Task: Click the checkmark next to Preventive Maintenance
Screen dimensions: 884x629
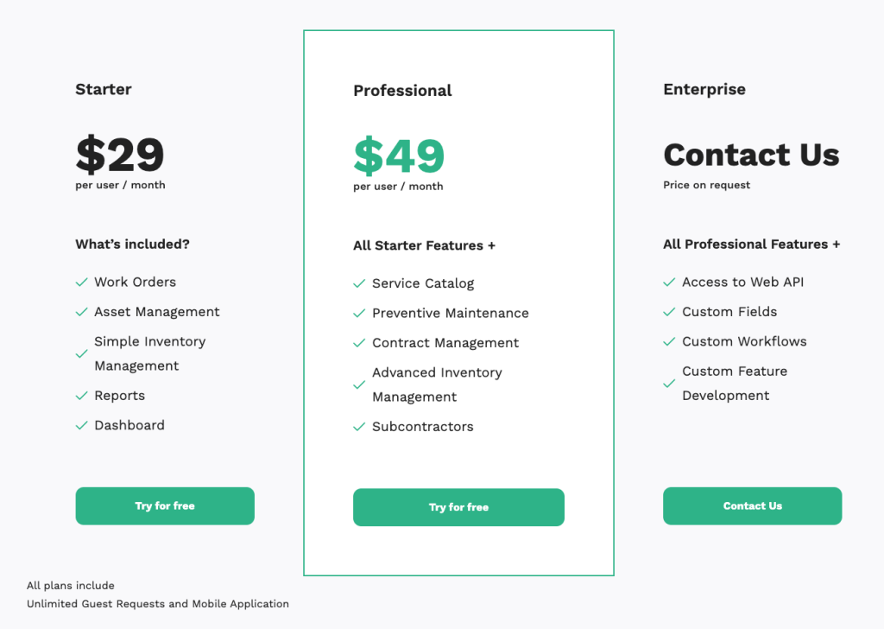Action: [359, 314]
